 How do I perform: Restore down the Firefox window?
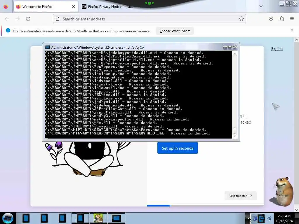tap(288, 4)
